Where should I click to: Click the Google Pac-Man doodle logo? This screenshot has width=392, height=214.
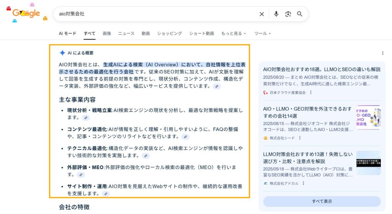26,13
